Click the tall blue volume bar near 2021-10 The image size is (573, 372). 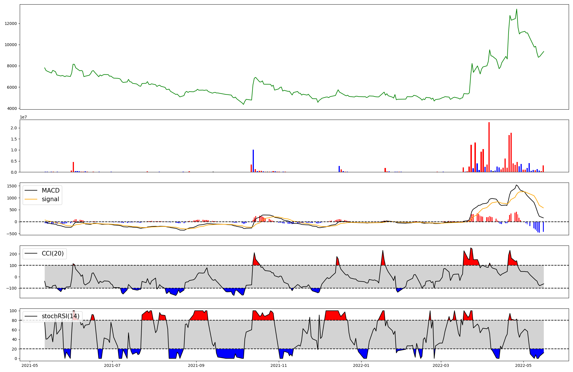point(253,161)
